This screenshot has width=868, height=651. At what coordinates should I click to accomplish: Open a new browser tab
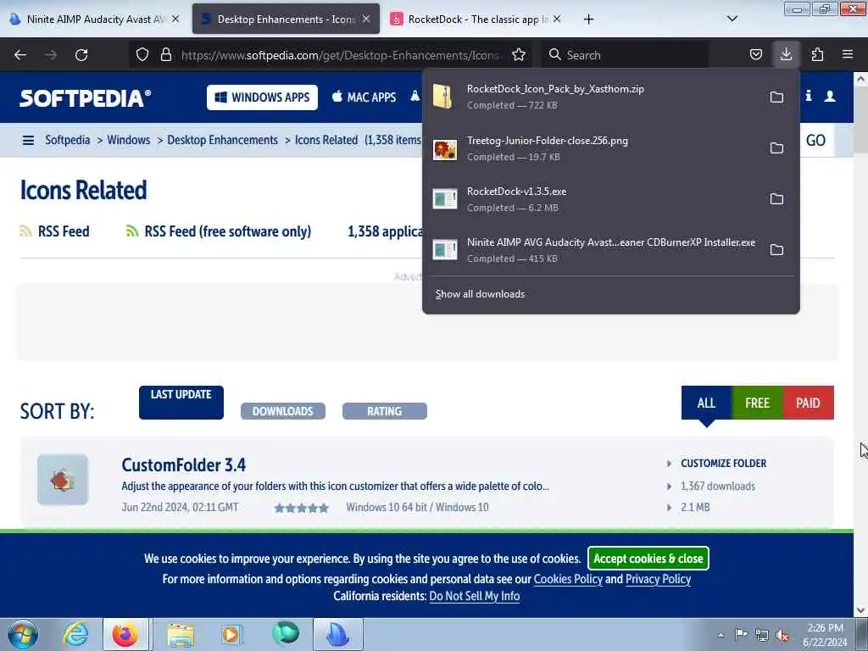point(588,19)
